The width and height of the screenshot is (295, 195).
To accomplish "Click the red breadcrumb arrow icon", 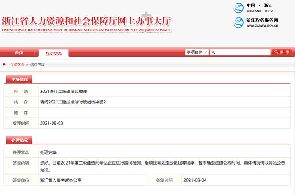I will click(x=4, y=64).
